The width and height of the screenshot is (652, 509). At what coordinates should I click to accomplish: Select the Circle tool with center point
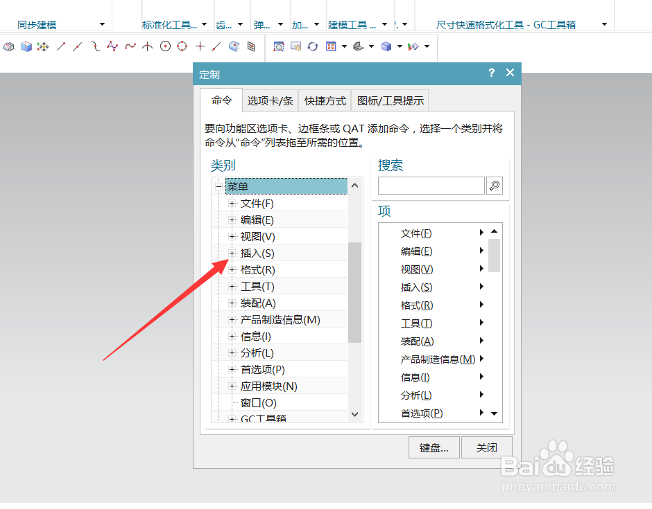tap(164, 47)
